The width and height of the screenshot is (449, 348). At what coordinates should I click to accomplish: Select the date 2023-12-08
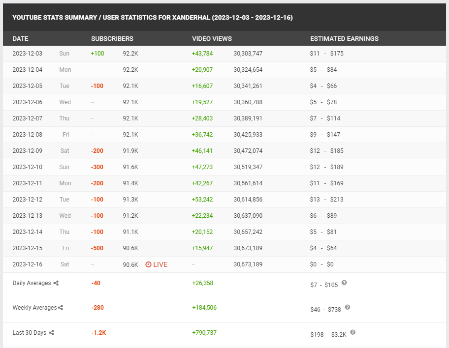click(x=28, y=134)
